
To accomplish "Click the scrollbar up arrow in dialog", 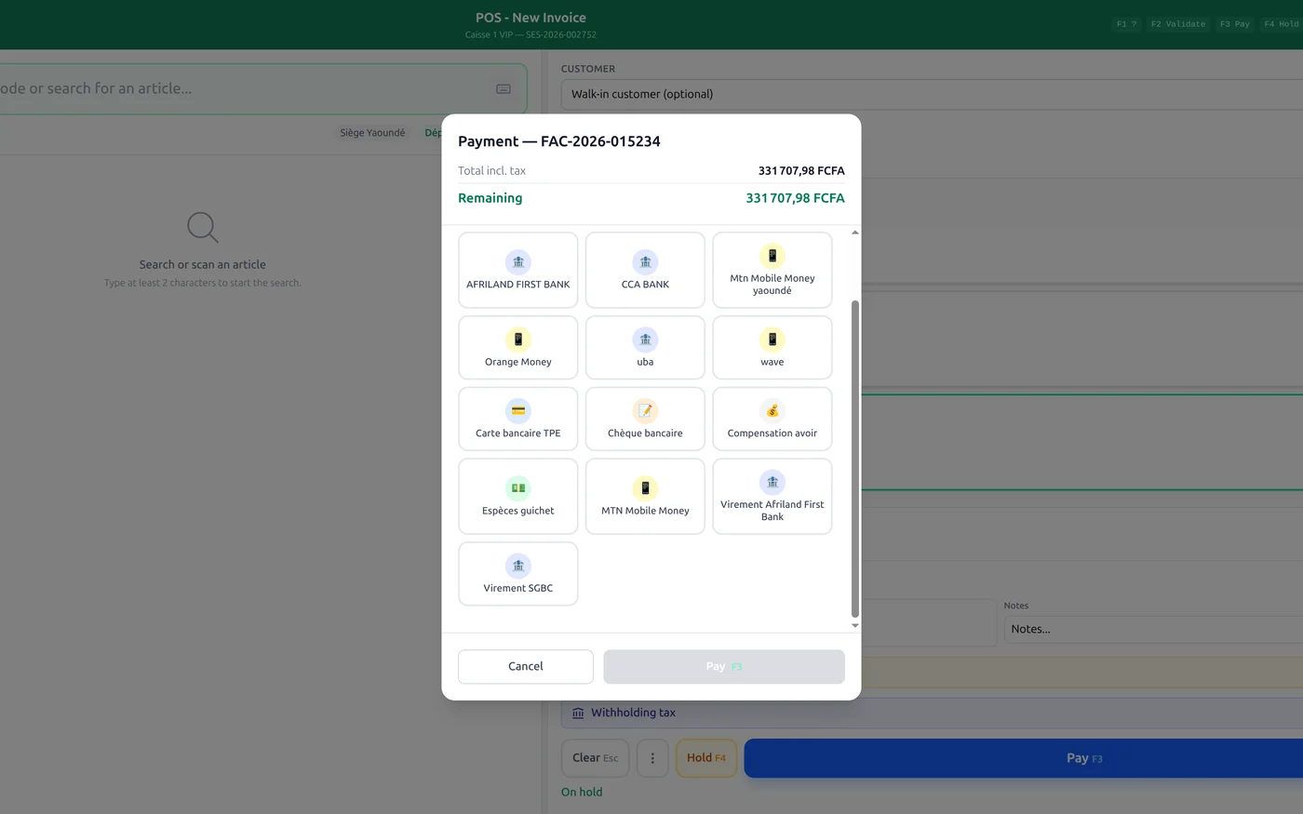I will point(855,232).
